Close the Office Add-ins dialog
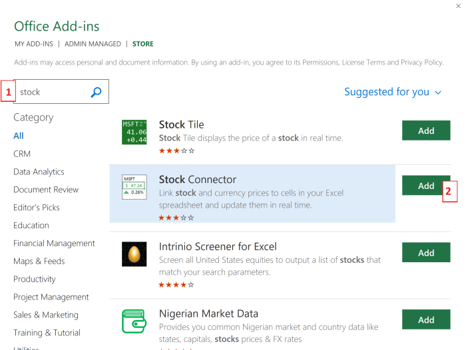The width and height of the screenshot is (466, 350). [458, 6]
